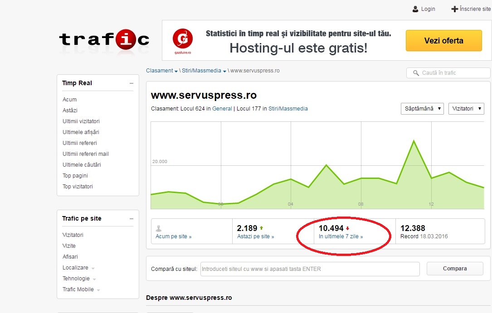
Task: Collapse the Timp Real panel
Action: click(x=131, y=83)
